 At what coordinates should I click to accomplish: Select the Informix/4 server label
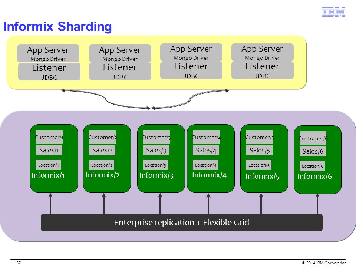(x=209, y=175)
